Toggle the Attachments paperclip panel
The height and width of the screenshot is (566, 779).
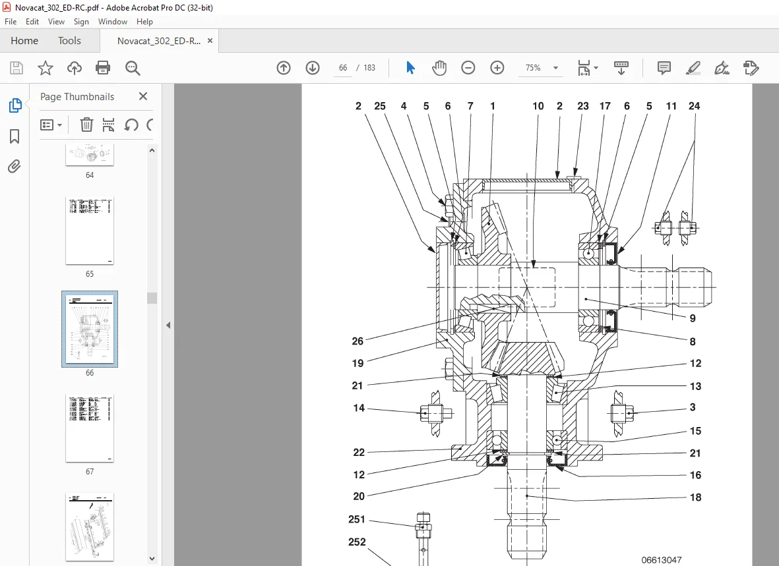pos(15,166)
